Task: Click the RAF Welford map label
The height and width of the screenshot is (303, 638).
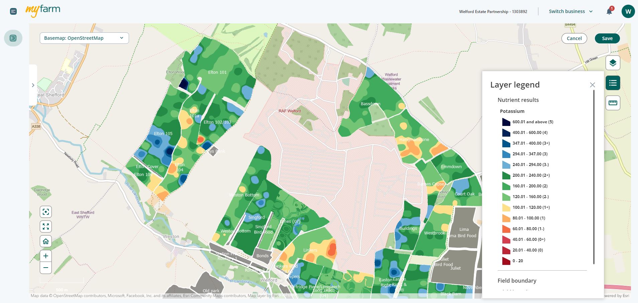Action: coord(290,111)
